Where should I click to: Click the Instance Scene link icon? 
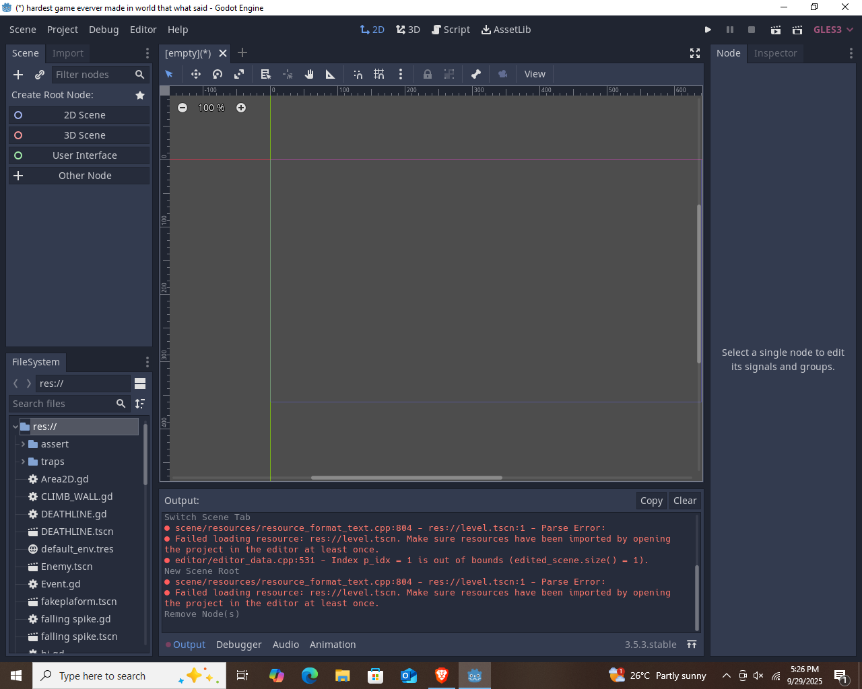point(40,75)
